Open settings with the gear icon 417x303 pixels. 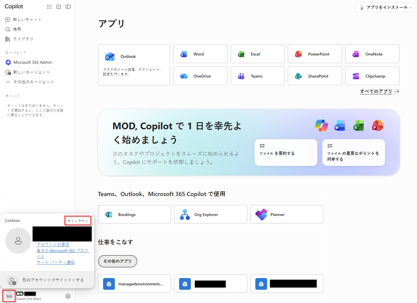pos(68,296)
